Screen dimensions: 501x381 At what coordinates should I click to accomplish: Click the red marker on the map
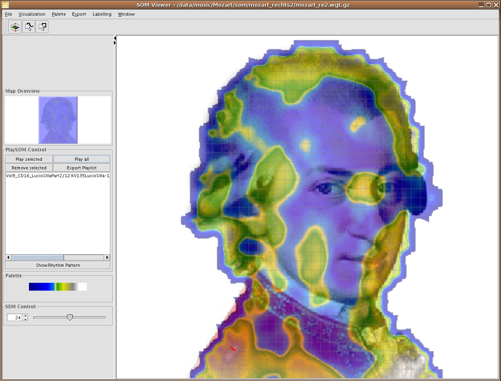pyautogui.click(x=233, y=348)
